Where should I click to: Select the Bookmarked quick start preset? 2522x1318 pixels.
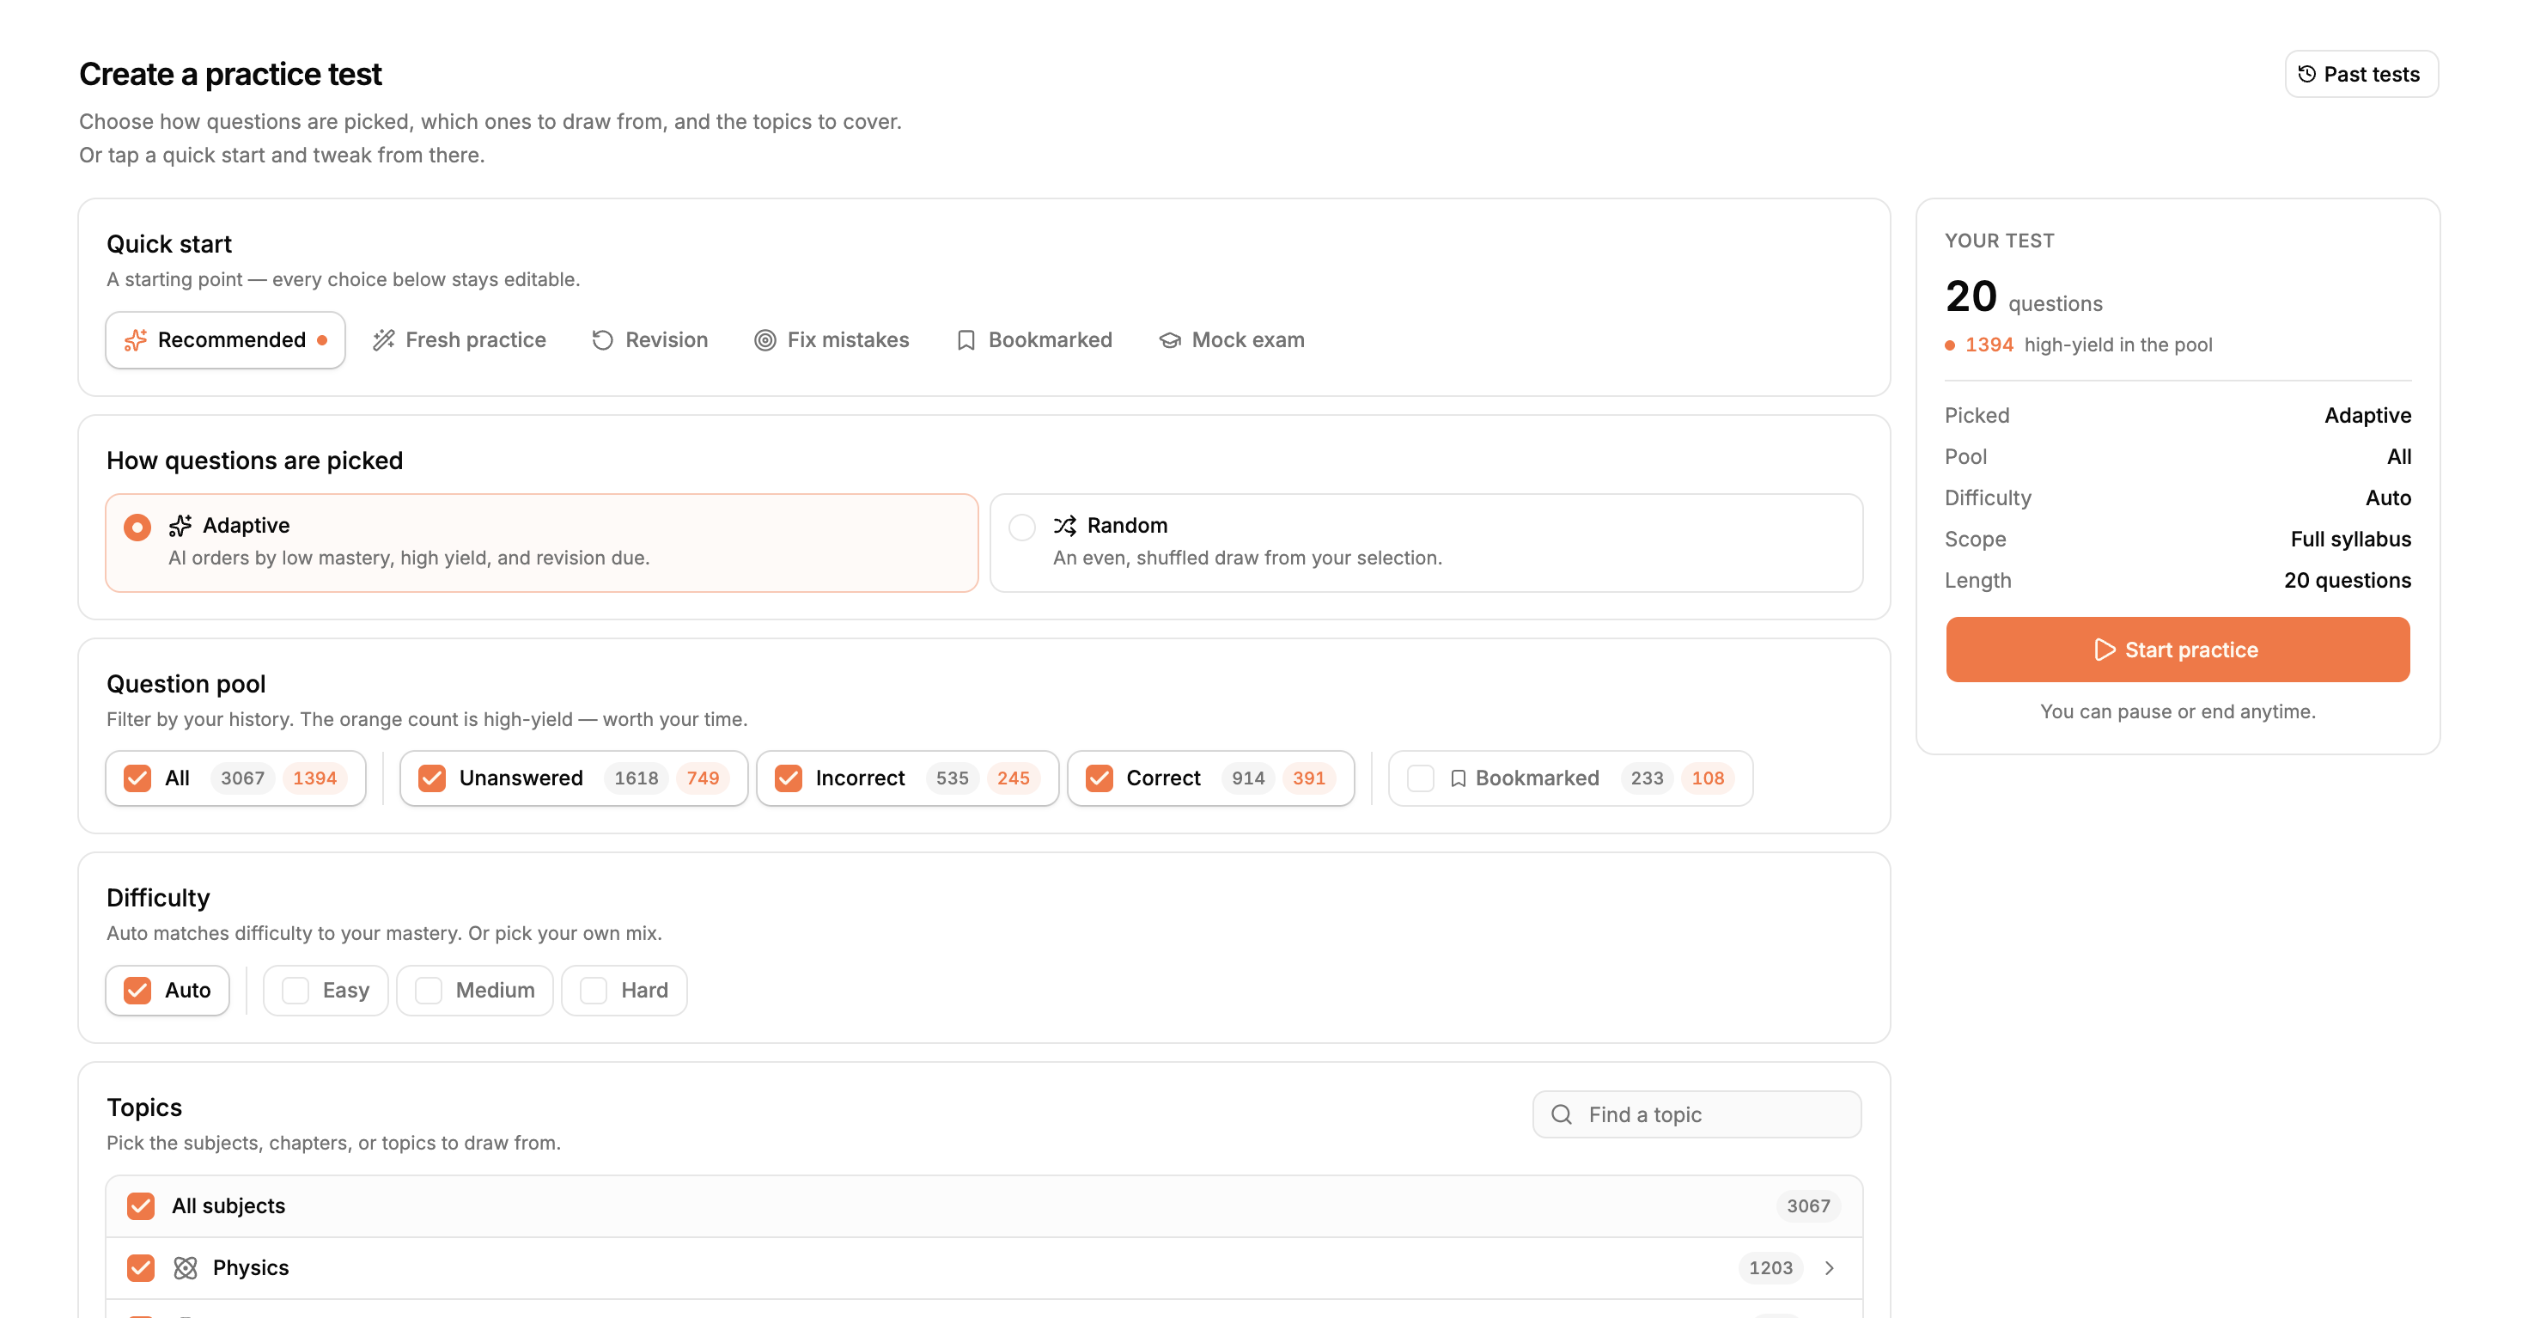(x=1034, y=339)
